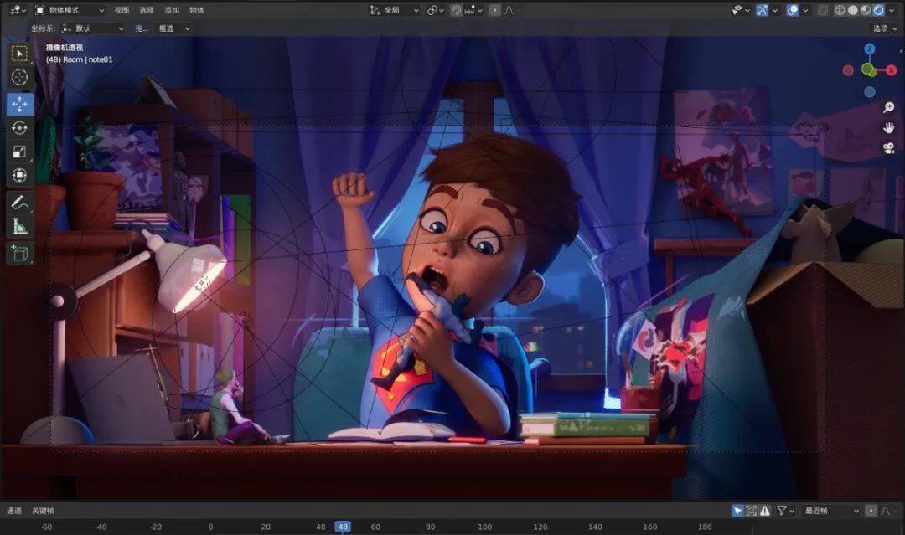
Task: Select the Transform tool
Action: click(19, 175)
